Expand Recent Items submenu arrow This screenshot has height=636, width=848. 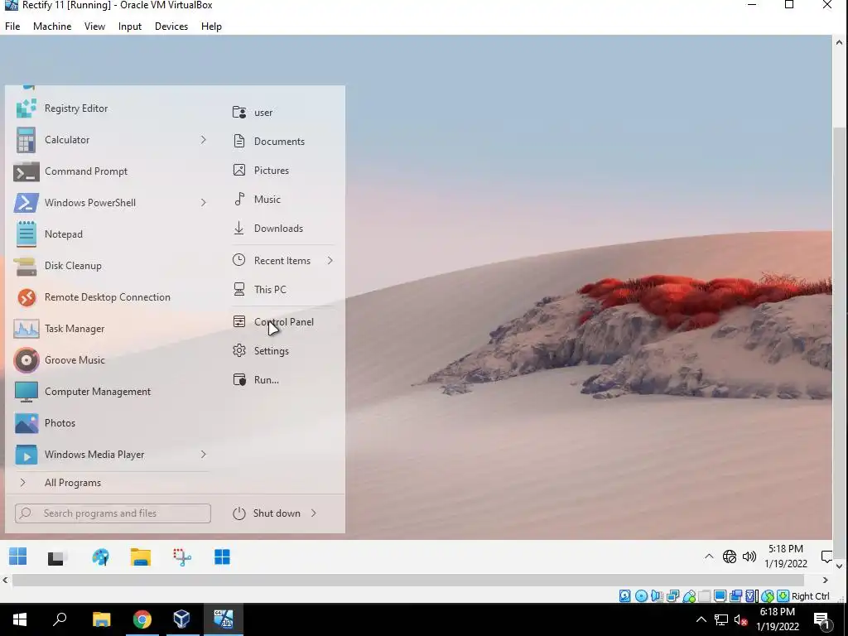[x=330, y=261]
